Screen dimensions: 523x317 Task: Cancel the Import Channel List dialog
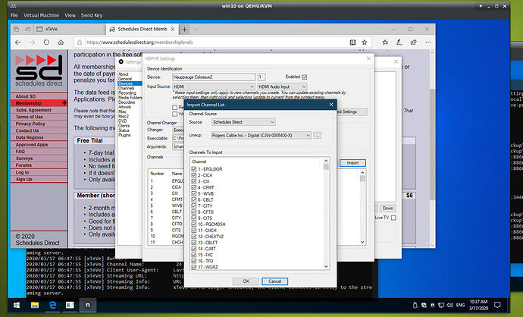[276, 281]
